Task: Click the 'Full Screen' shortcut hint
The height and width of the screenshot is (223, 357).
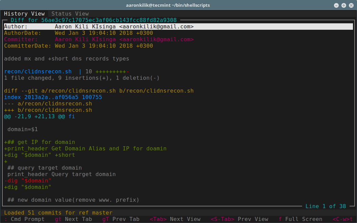Action: pyautogui.click(x=303, y=219)
